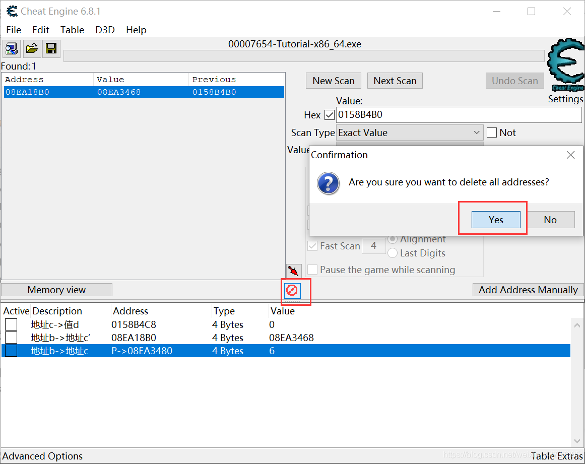
Task: Click the red arrow add-to-list icon
Action: tap(293, 271)
